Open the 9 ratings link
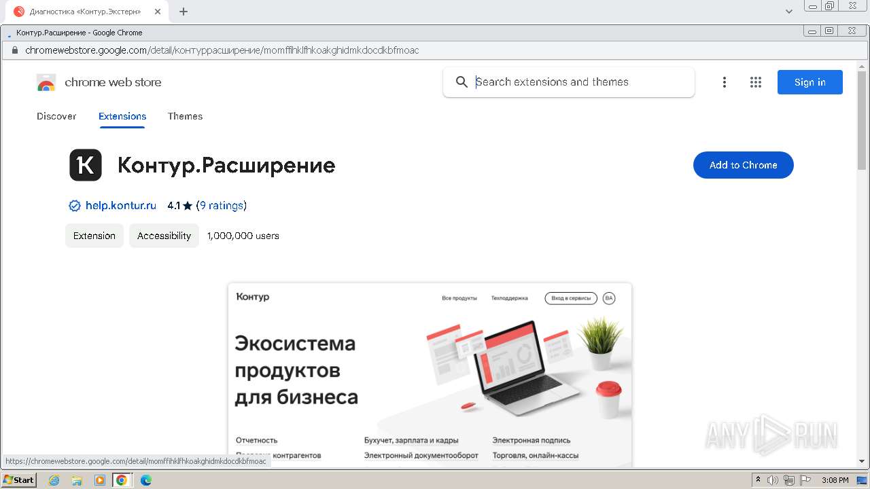 [222, 205]
